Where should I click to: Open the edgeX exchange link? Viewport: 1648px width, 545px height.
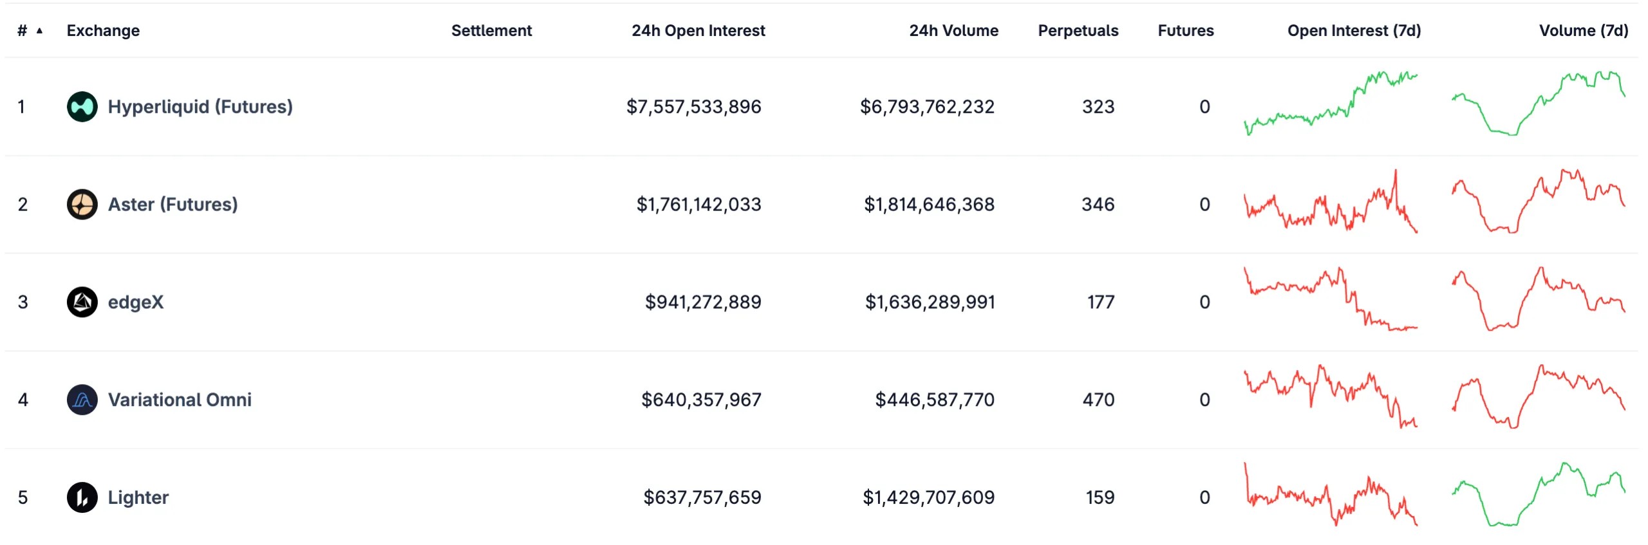click(135, 302)
